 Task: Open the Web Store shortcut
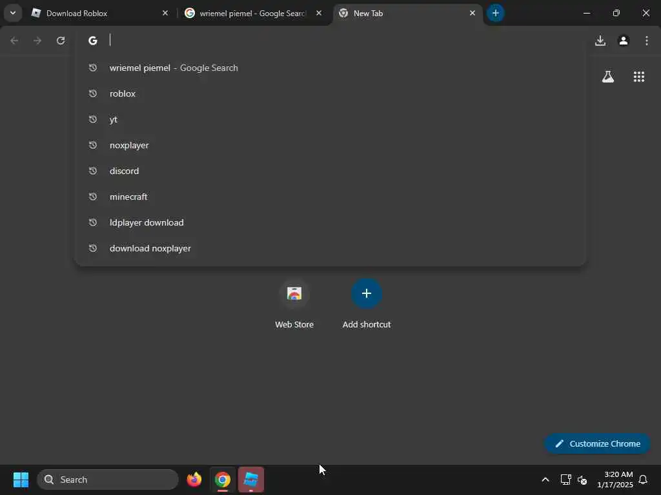point(294,304)
